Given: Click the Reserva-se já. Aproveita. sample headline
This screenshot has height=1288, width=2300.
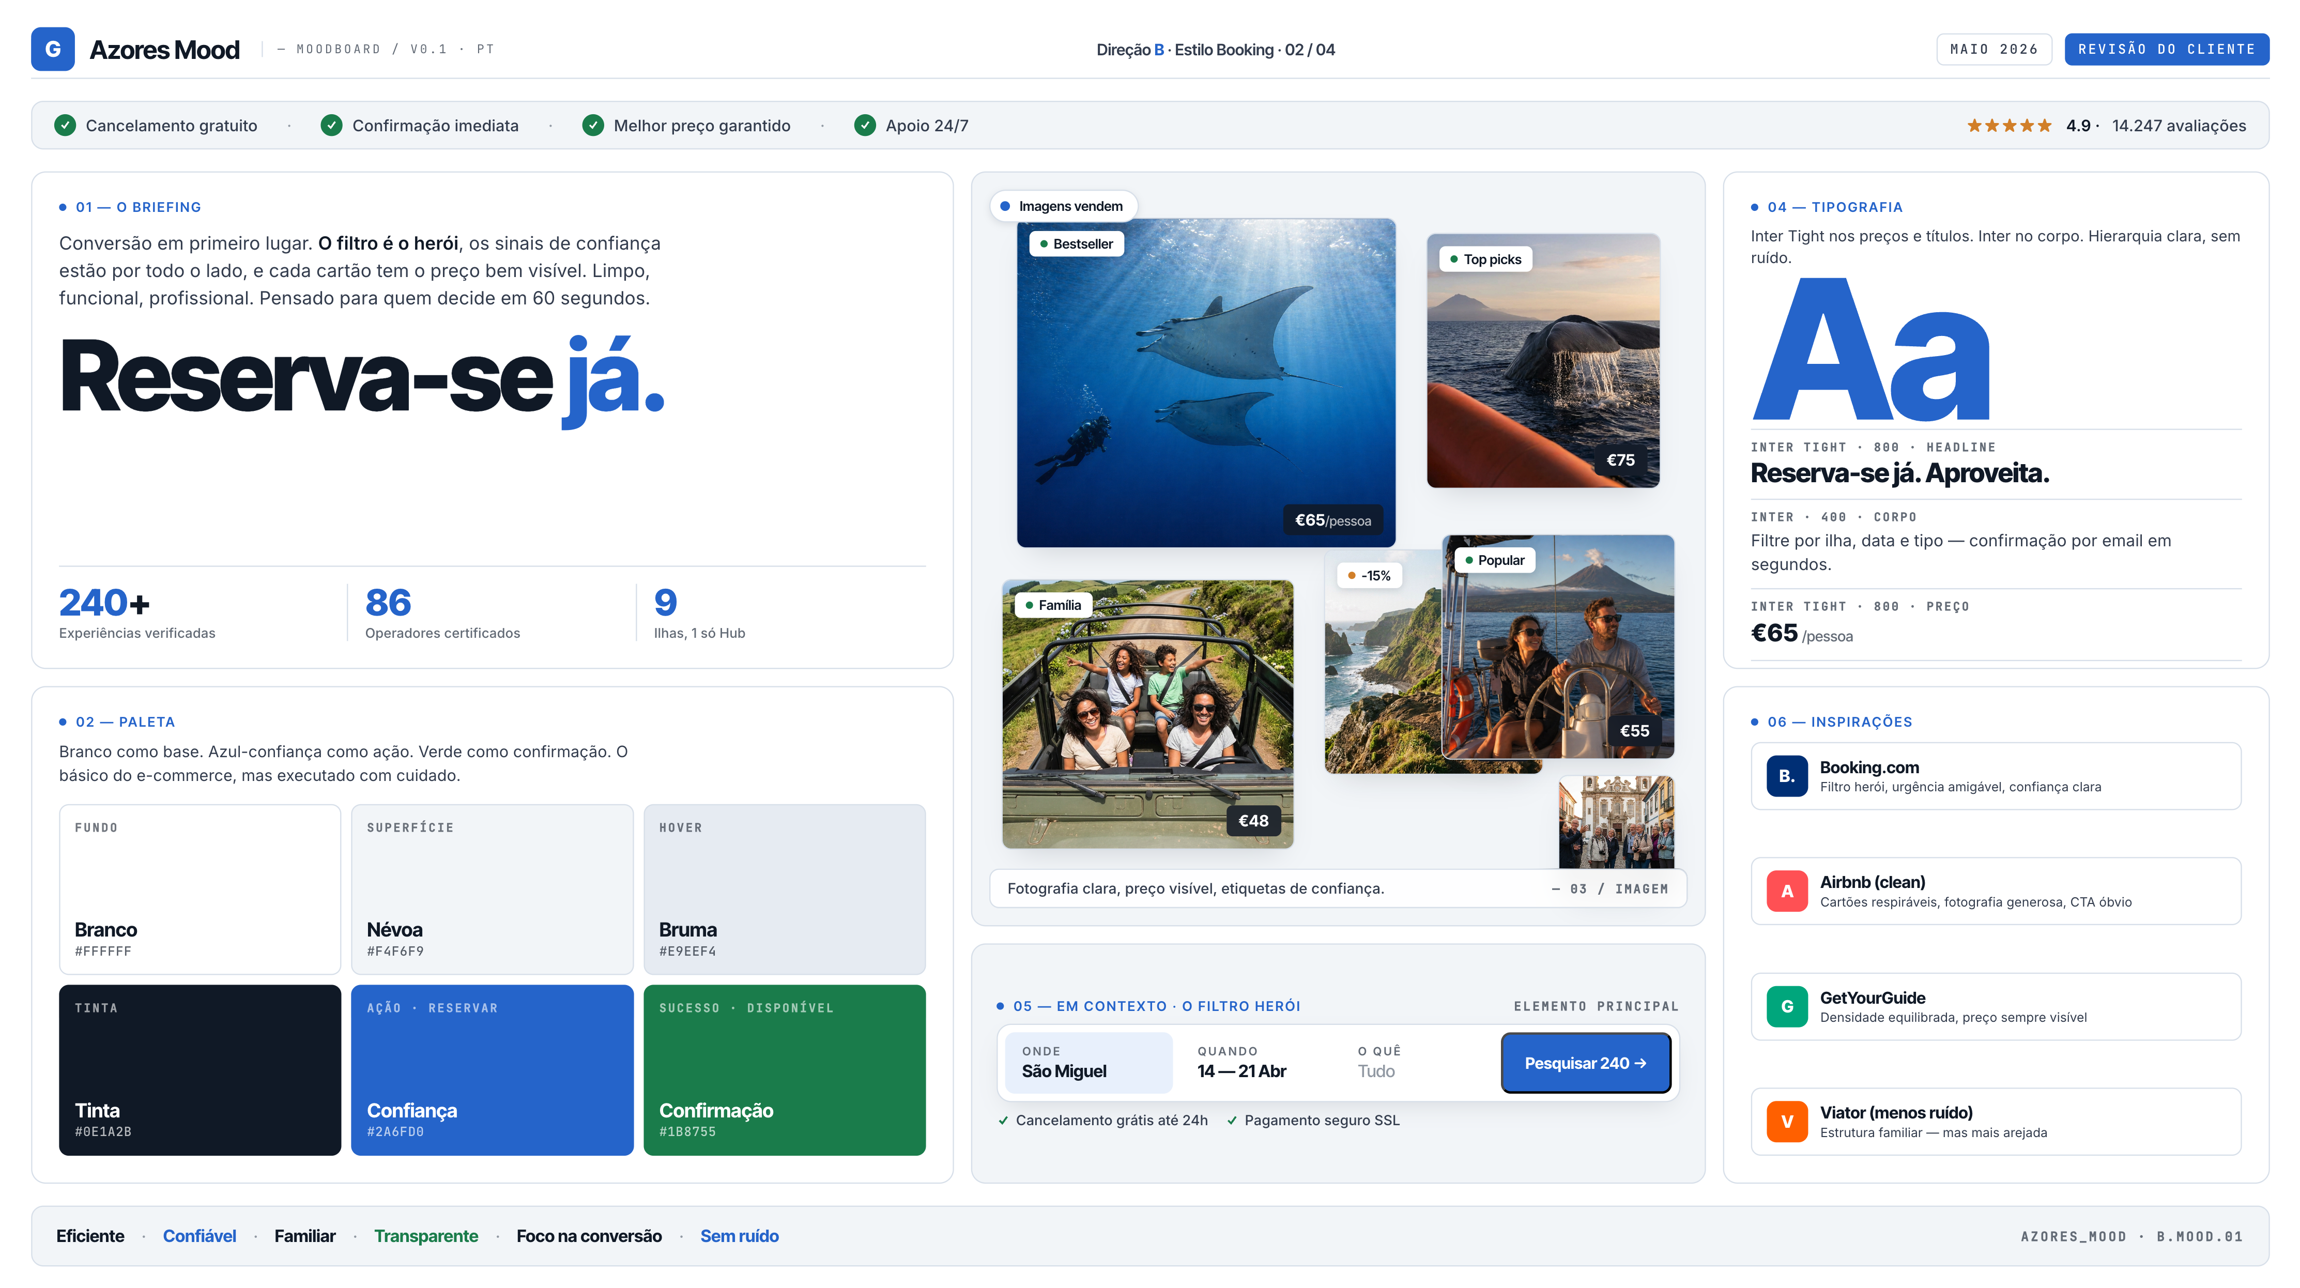Looking at the screenshot, I should point(1900,473).
